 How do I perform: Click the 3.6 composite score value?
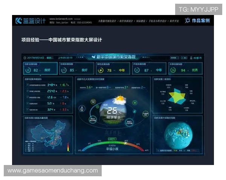pyautogui.click(x=89, y=87)
